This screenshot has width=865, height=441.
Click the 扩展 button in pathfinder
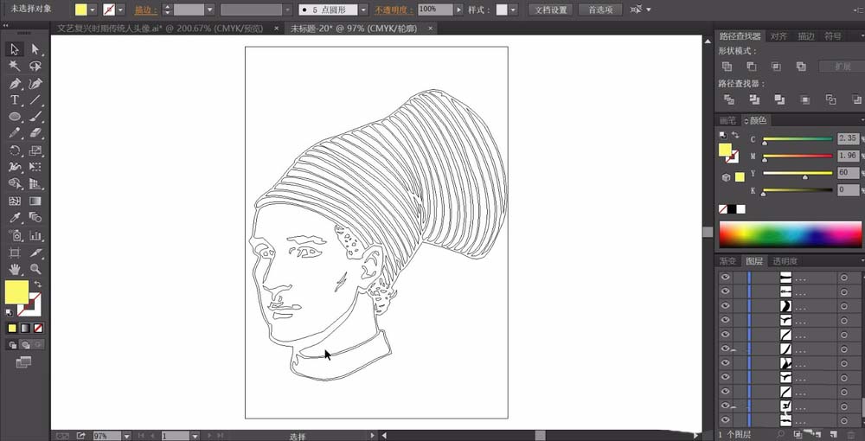coord(843,67)
